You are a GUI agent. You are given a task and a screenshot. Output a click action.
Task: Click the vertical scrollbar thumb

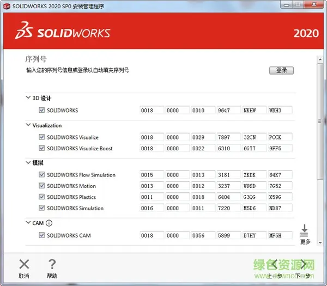[x=320, y=121]
